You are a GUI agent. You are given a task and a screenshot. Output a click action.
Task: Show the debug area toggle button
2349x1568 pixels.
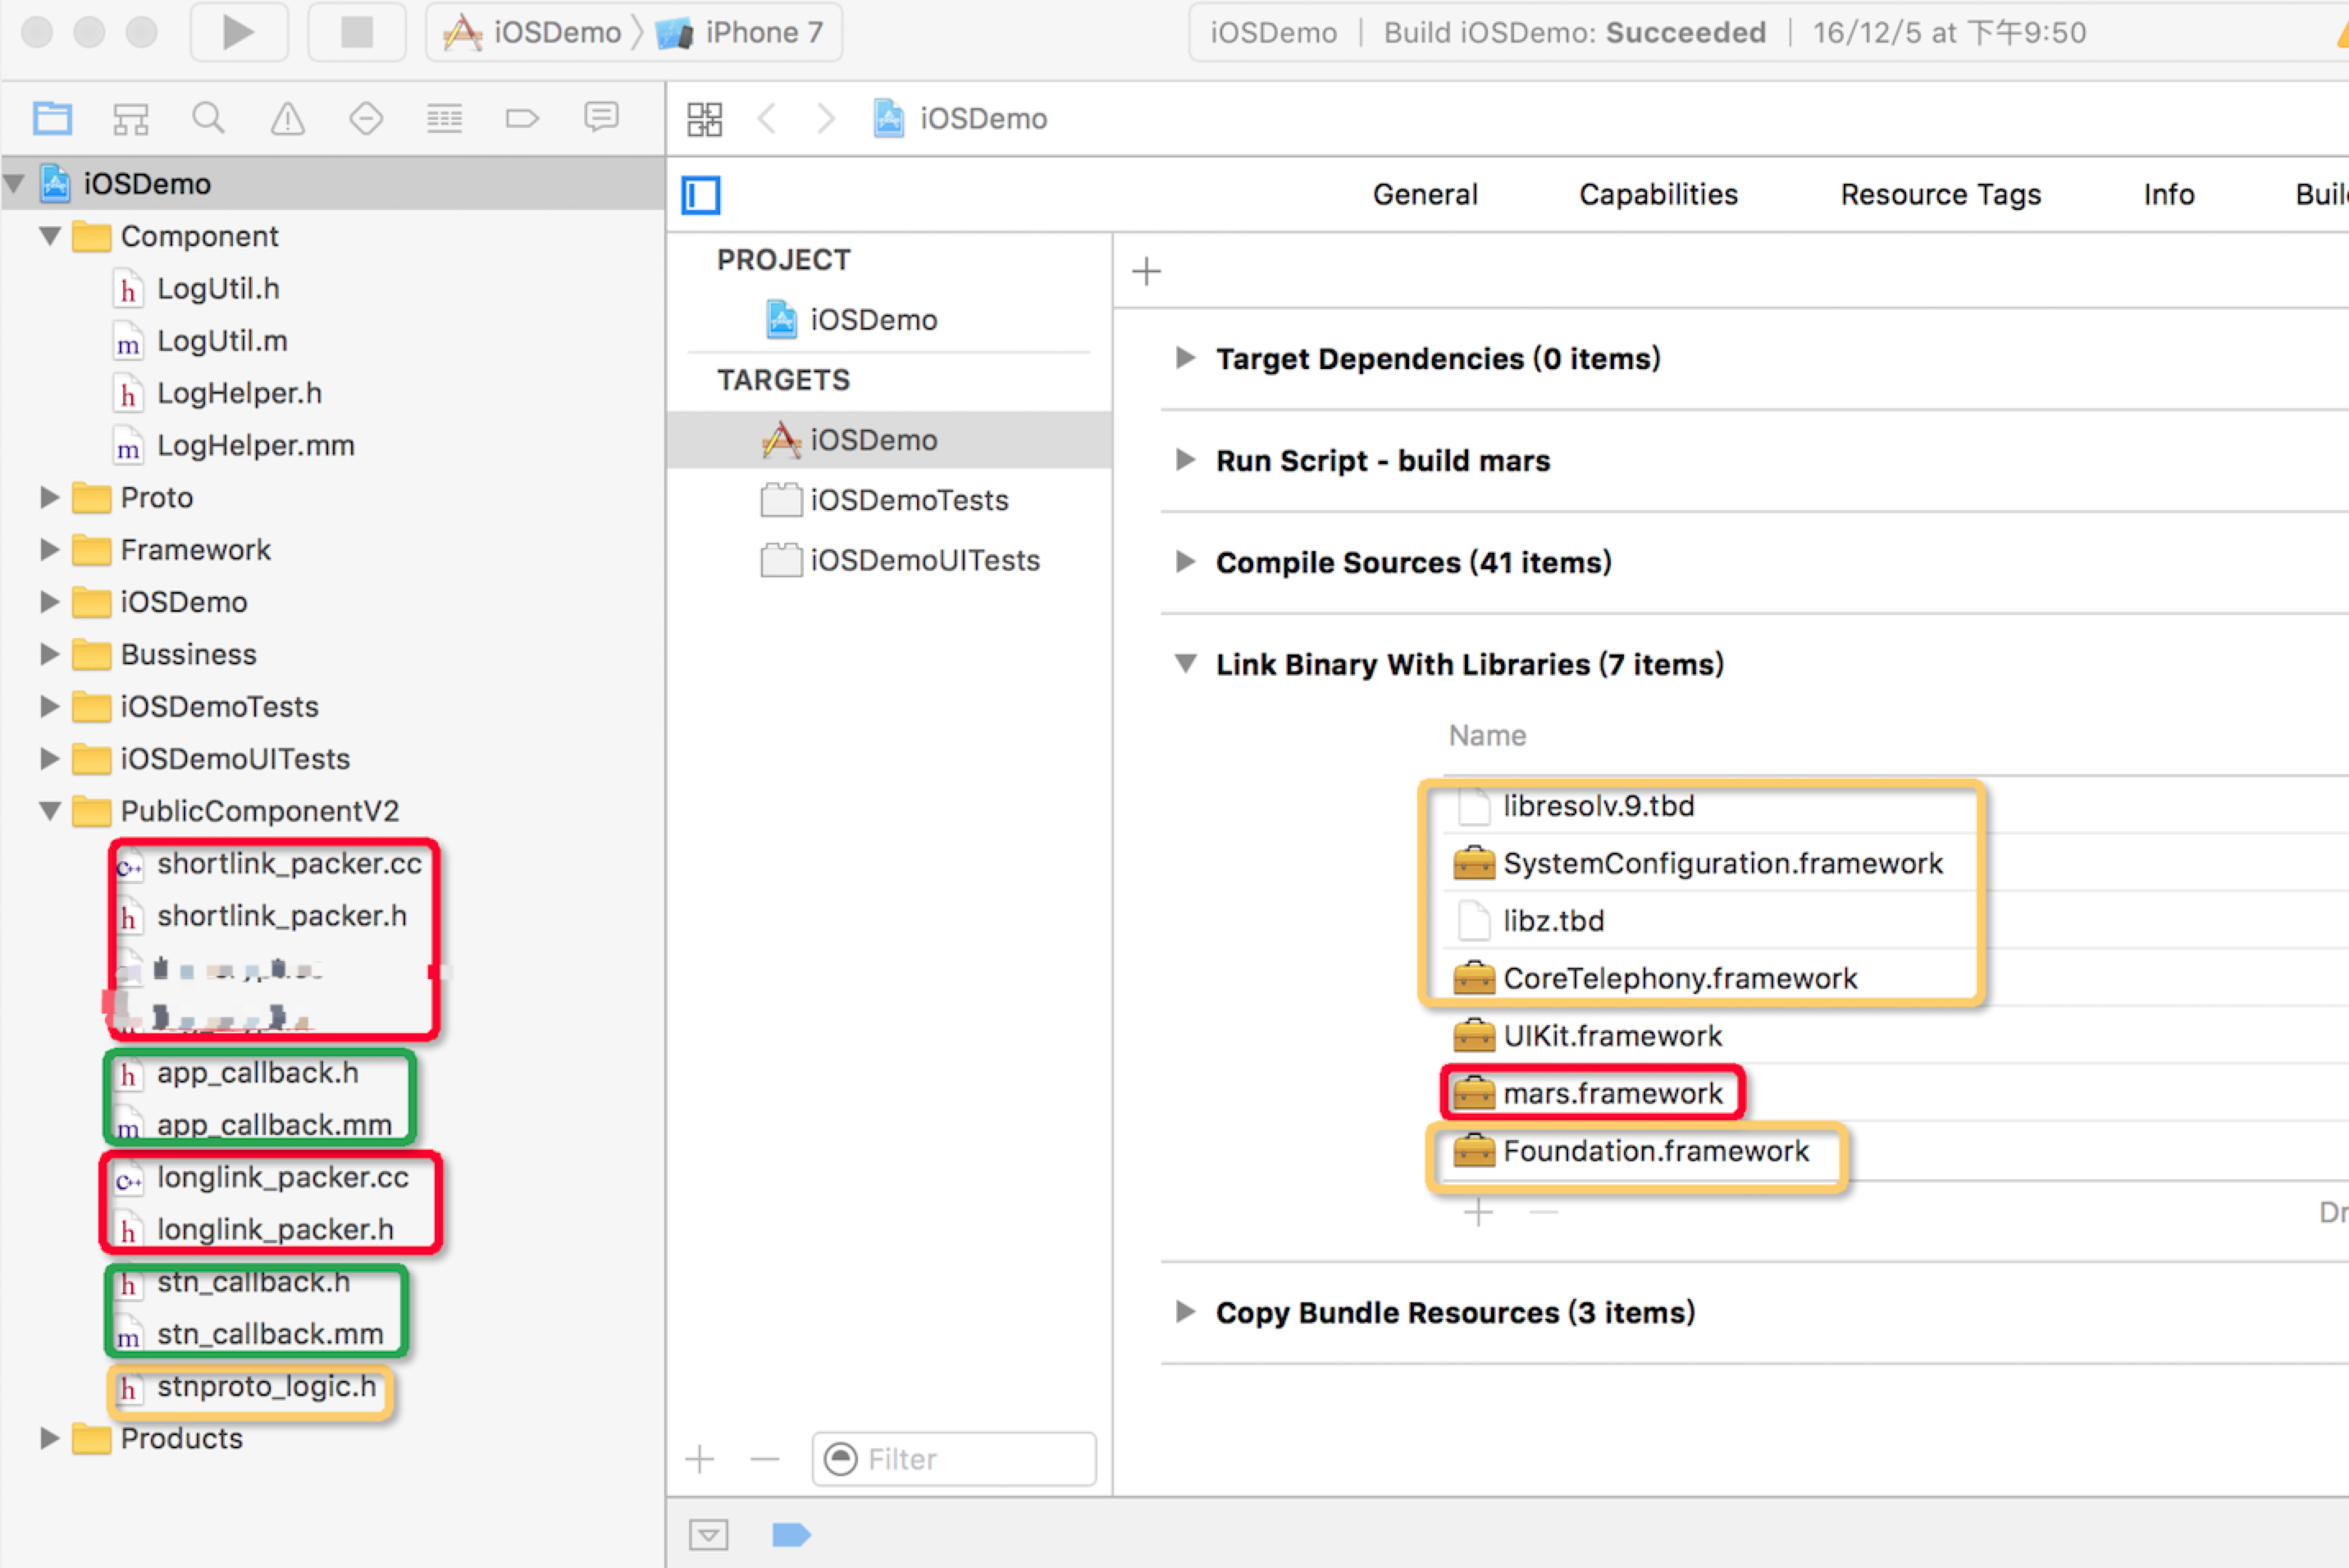point(708,1534)
